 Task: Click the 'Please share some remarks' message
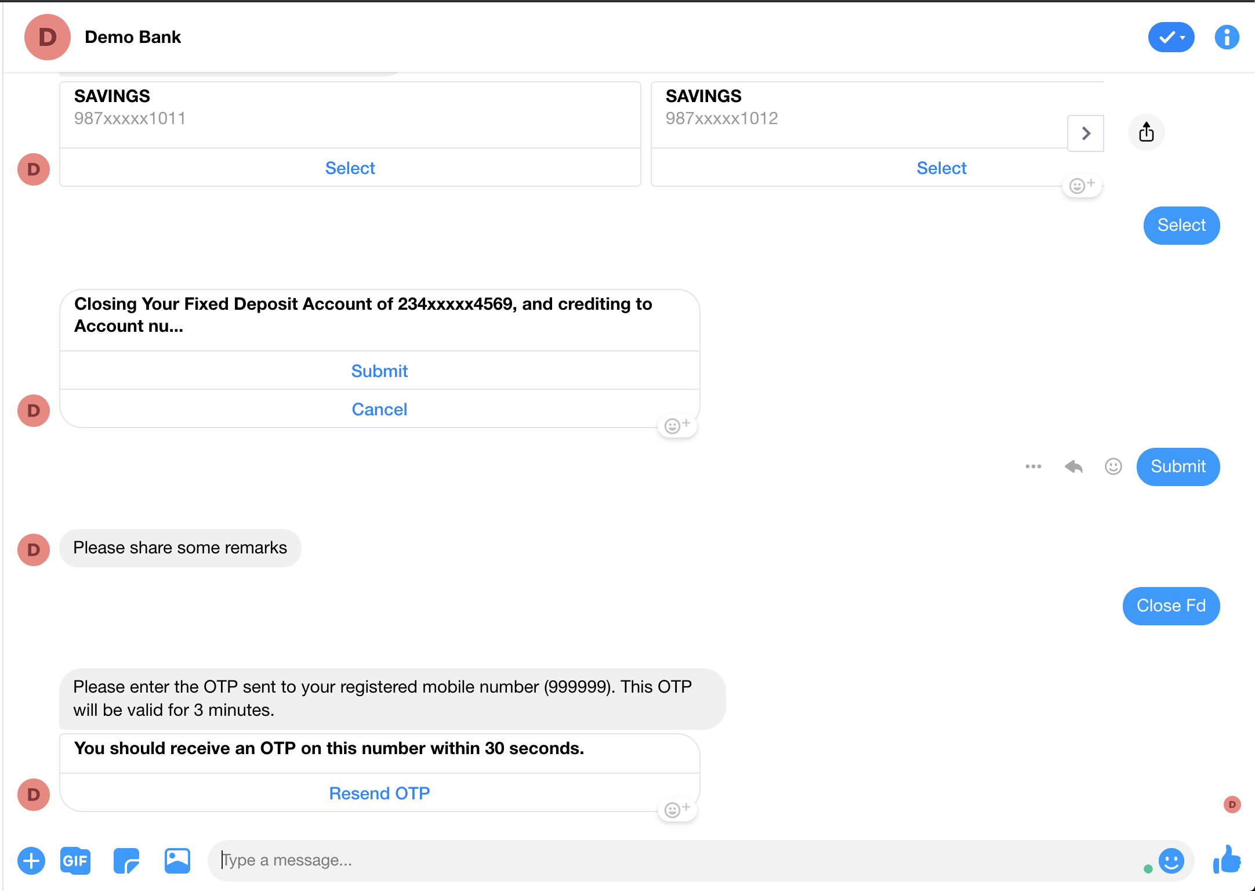point(180,548)
